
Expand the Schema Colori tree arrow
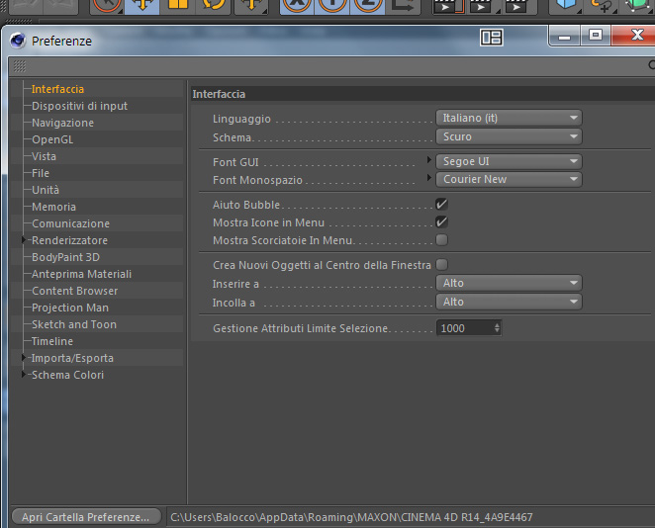click(x=24, y=375)
